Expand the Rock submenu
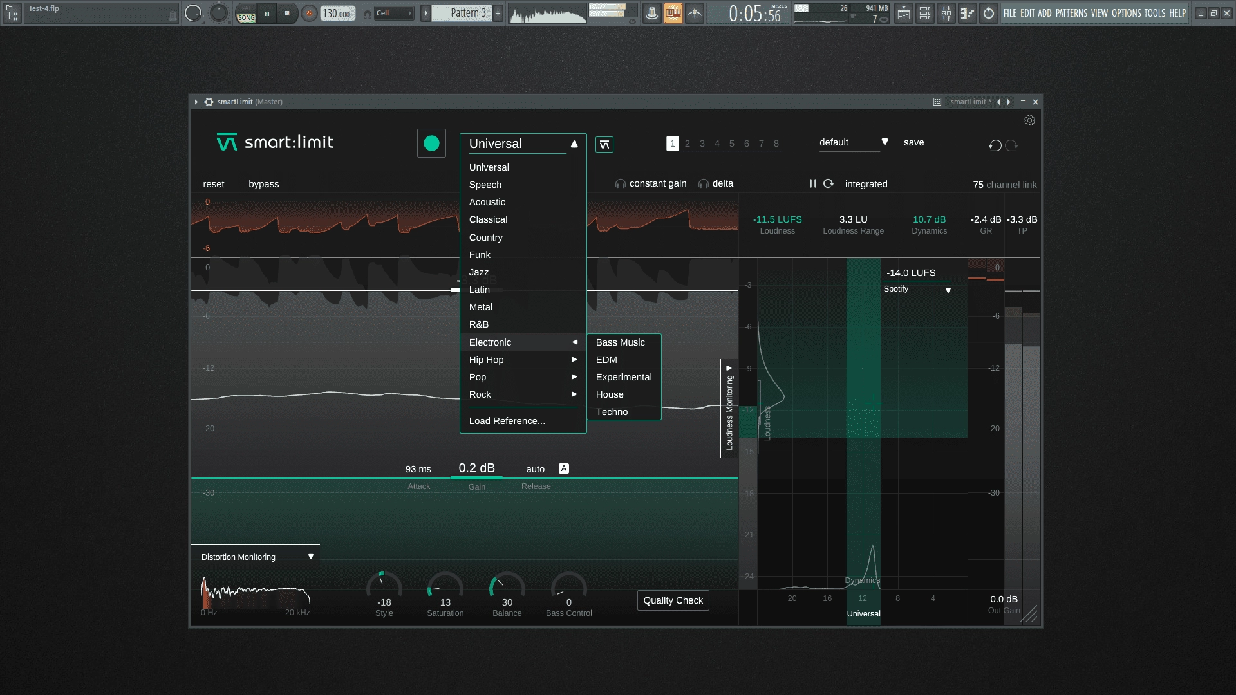Image resolution: width=1236 pixels, height=695 pixels. [523, 394]
